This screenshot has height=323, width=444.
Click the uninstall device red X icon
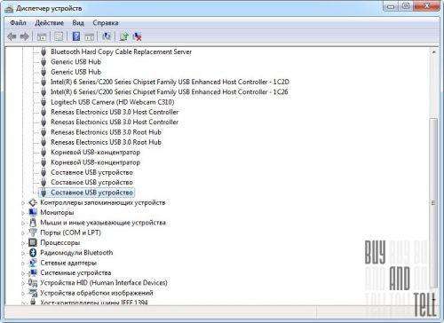pos(137,36)
